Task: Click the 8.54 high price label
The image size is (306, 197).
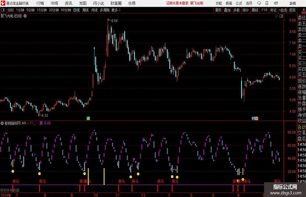Action: tap(114, 21)
